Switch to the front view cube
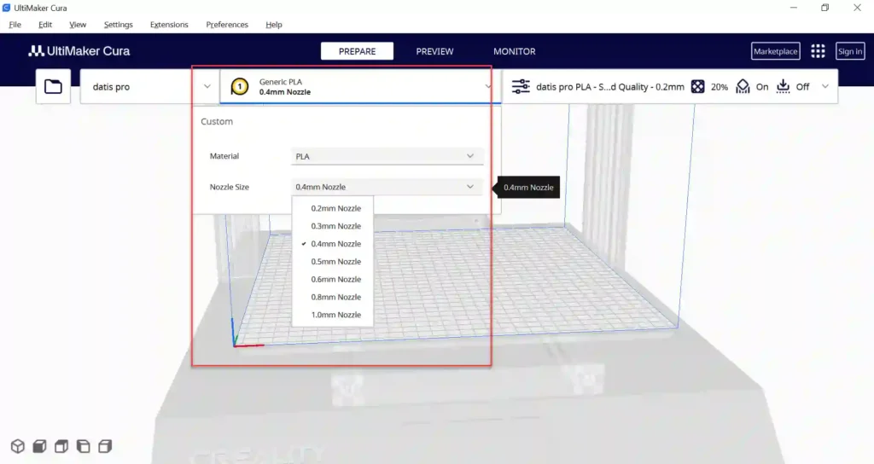Image resolution: width=874 pixels, height=464 pixels. coord(39,446)
